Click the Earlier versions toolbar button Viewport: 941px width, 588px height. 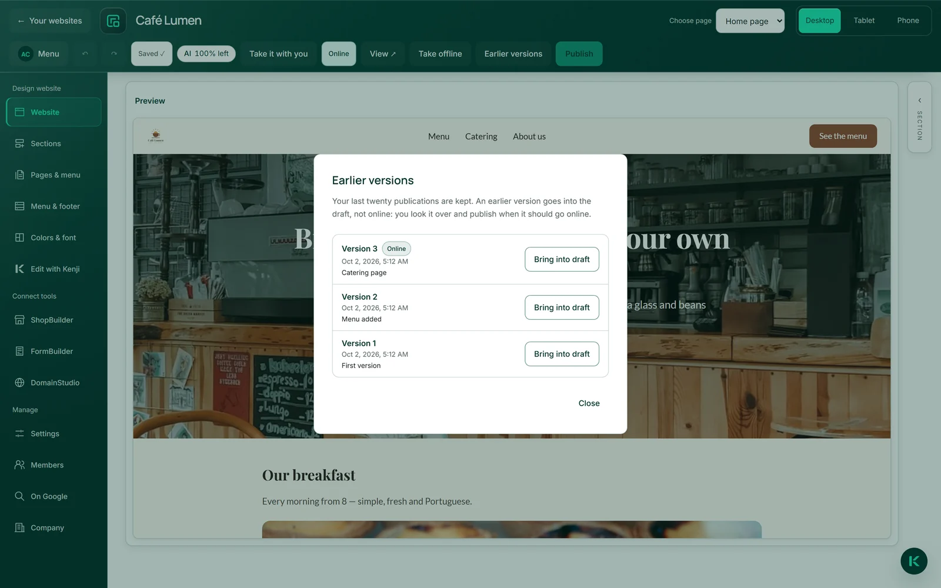pyautogui.click(x=513, y=54)
